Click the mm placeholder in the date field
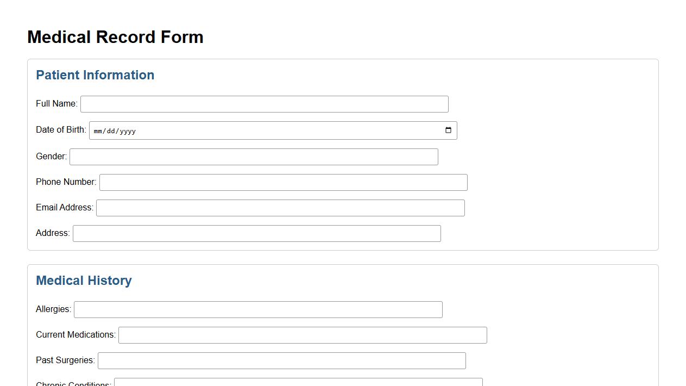The width and height of the screenshot is (686, 386). click(98, 130)
